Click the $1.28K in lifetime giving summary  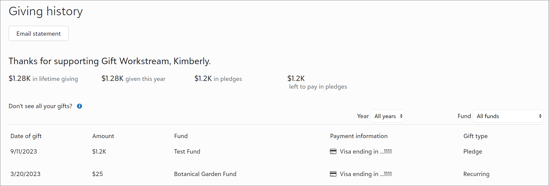[x=43, y=79]
